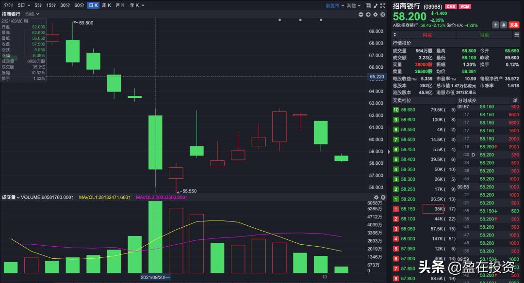This screenshot has width=524, height=283.
Task: Switch to the 15分 chart tab
Action: click(51, 5)
